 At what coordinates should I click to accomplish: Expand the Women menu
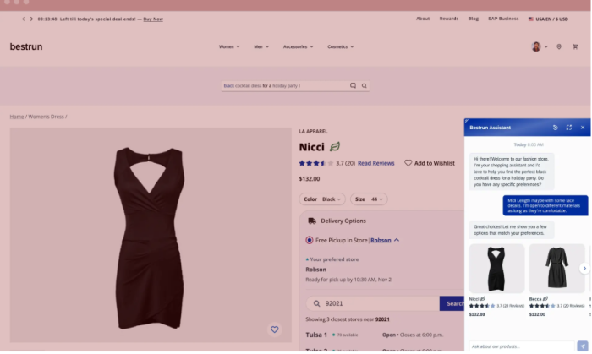229,46
